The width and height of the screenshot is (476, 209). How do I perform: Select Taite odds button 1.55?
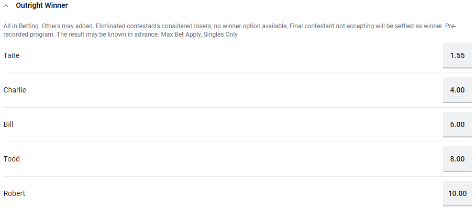point(458,55)
